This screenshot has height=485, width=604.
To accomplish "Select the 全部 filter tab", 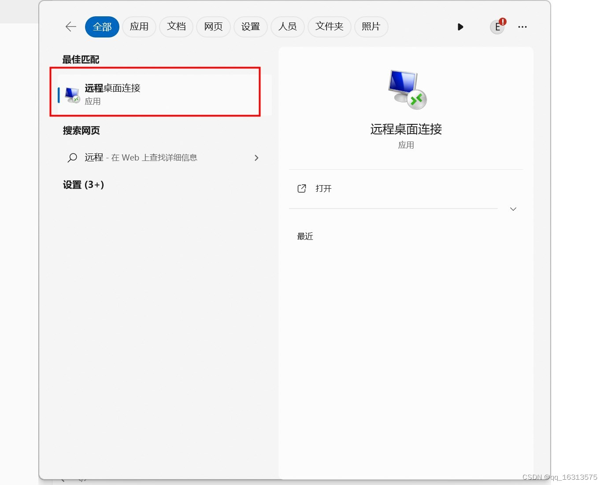I will [x=102, y=27].
